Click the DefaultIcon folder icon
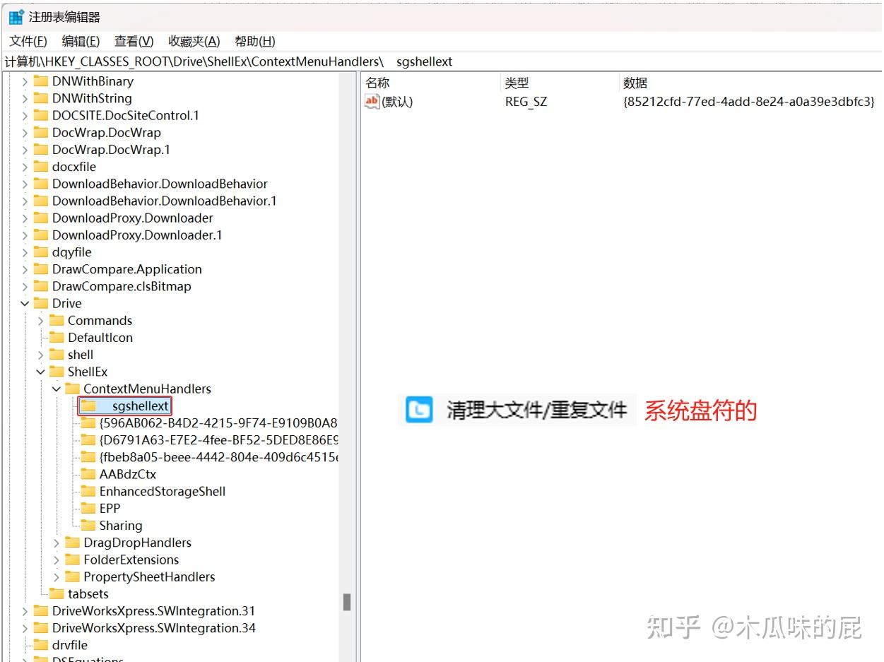This screenshot has width=884, height=662. coord(57,337)
